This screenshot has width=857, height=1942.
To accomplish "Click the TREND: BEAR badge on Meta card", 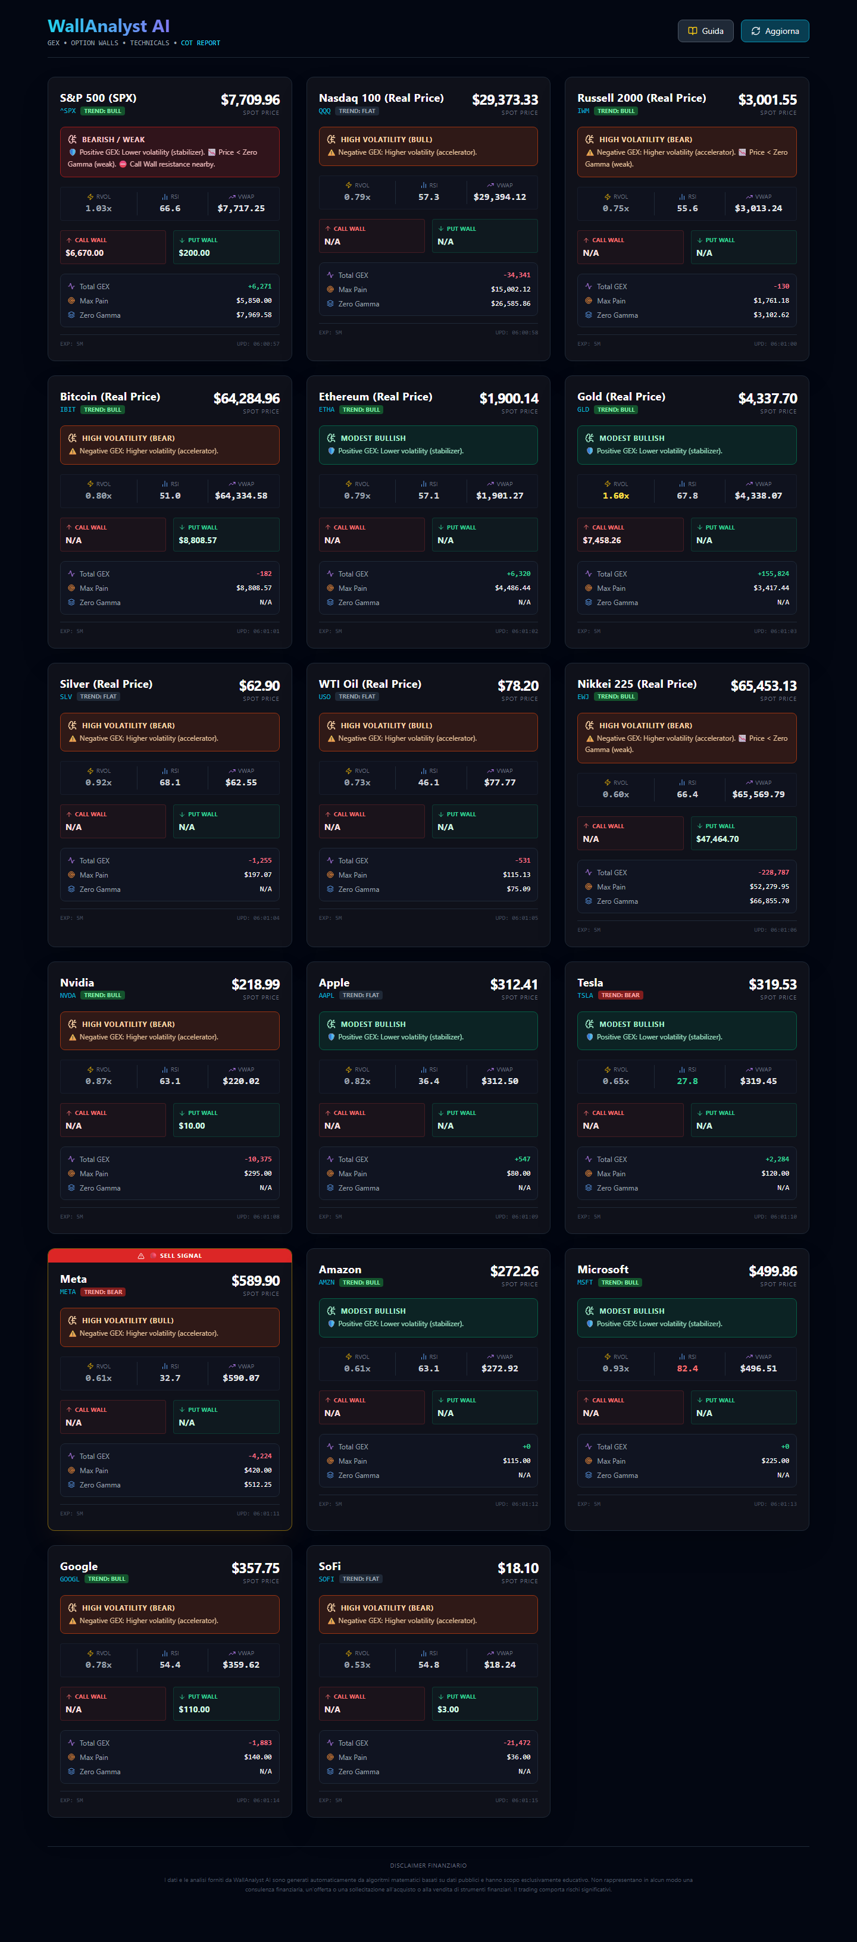I will pyautogui.click(x=104, y=1292).
